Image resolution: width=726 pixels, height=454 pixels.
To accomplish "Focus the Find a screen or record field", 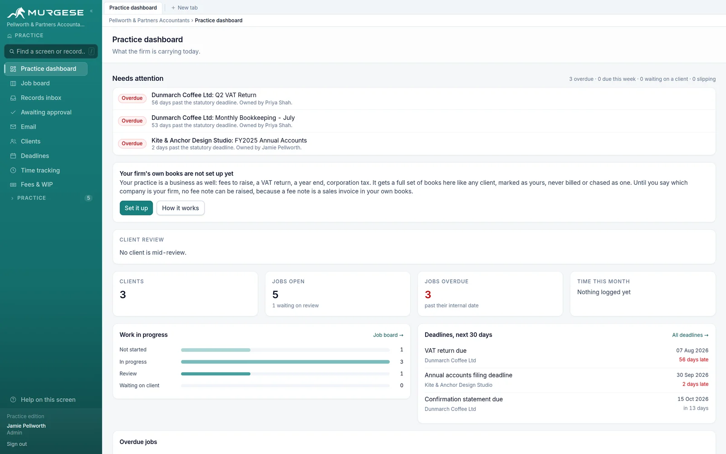I will click(x=51, y=51).
